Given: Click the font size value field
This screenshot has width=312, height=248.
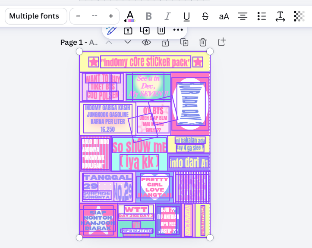Looking at the screenshot, I should click(x=95, y=16).
